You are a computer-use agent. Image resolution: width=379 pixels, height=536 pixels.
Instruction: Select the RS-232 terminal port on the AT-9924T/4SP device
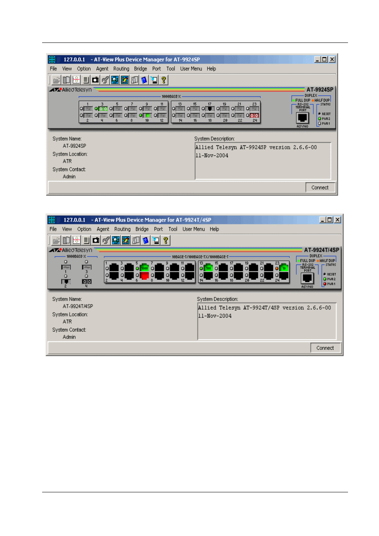[x=307, y=278]
